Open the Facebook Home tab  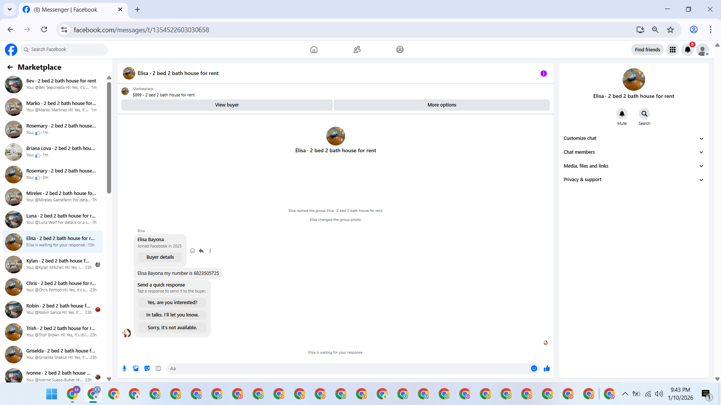(314, 49)
